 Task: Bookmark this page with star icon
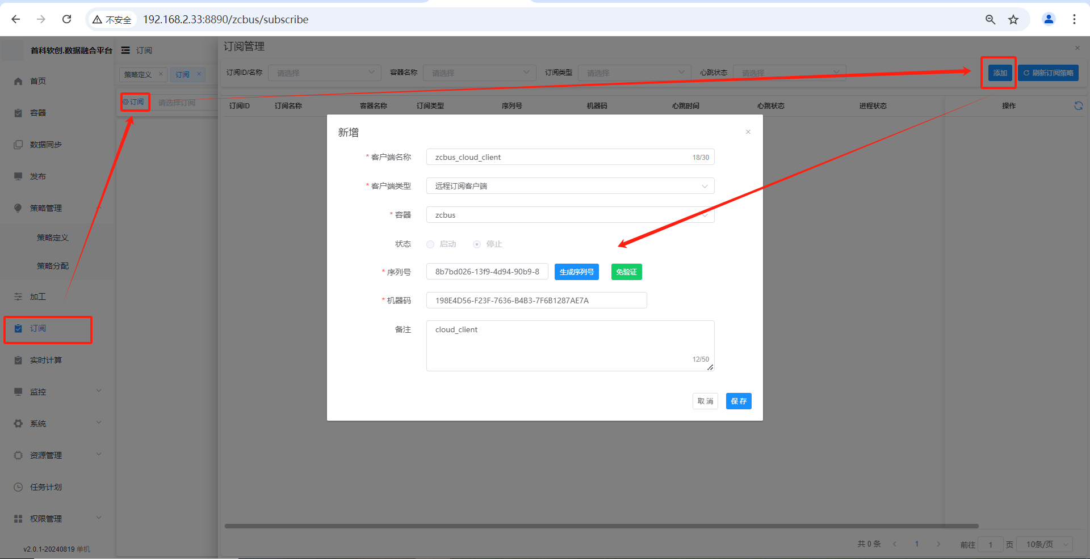click(1013, 19)
